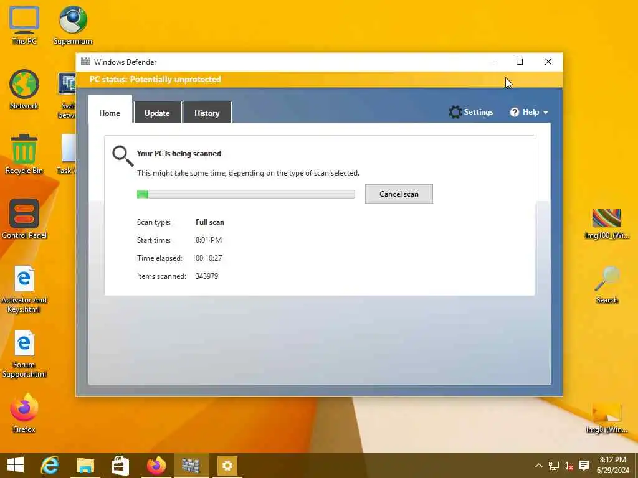638x478 pixels.
Task: Click the 'Your PC is being scanned' heading
Action: click(179, 154)
